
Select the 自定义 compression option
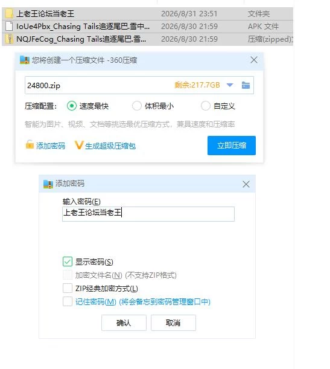pos(206,106)
